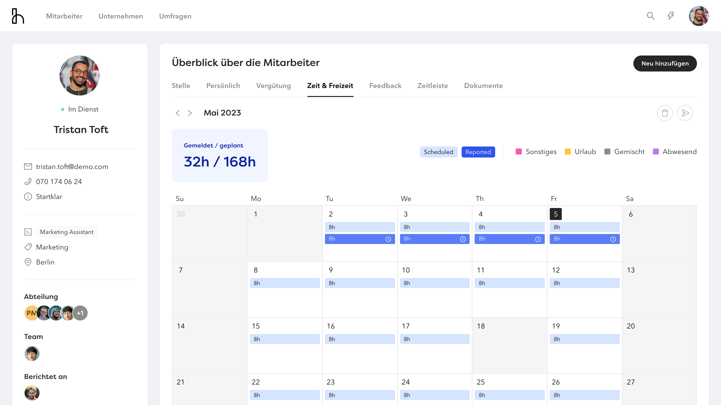This screenshot has height=405, width=721.
Task: Open the Umfragen menu
Action: pyautogui.click(x=175, y=16)
